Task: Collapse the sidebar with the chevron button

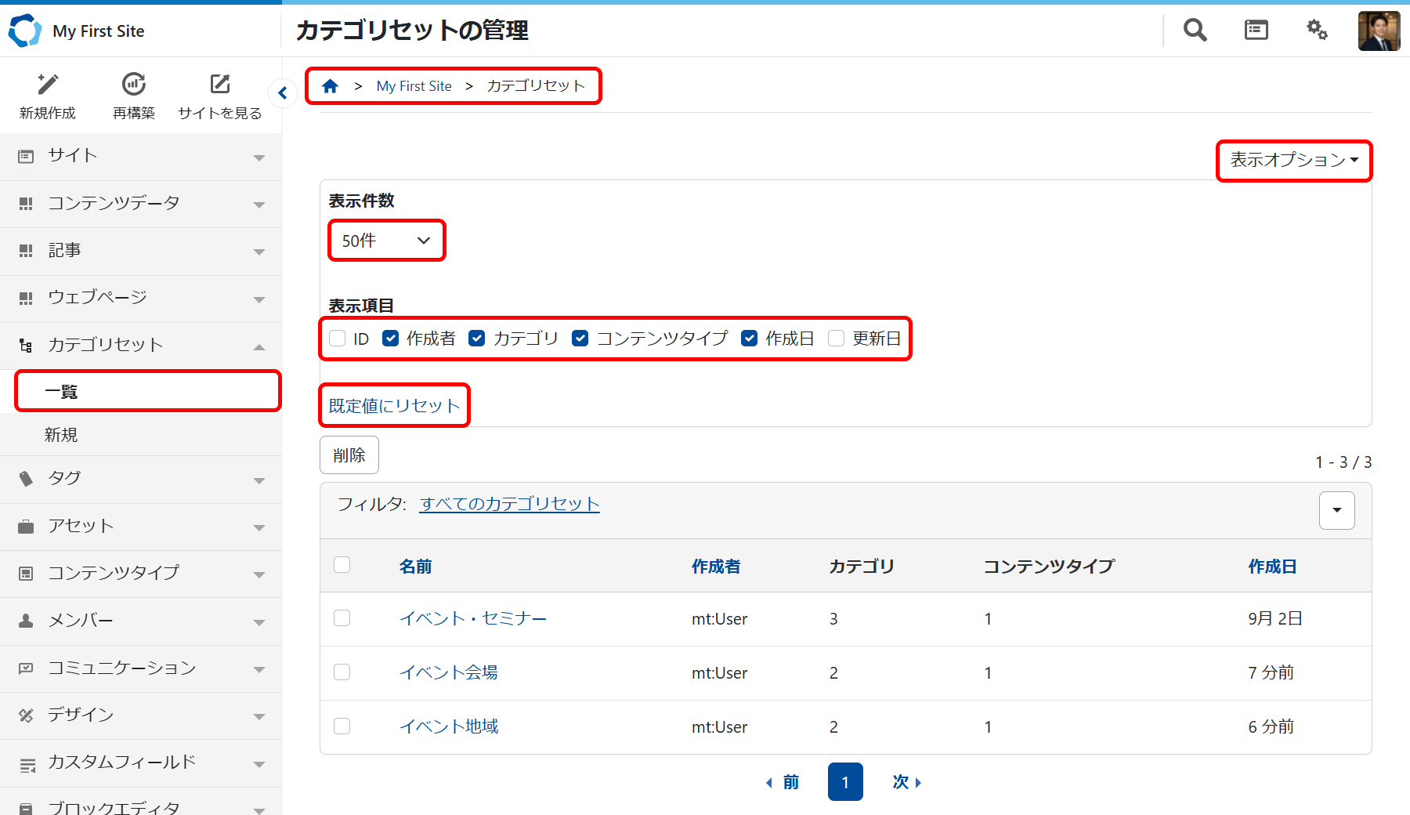Action: tap(283, 93)
